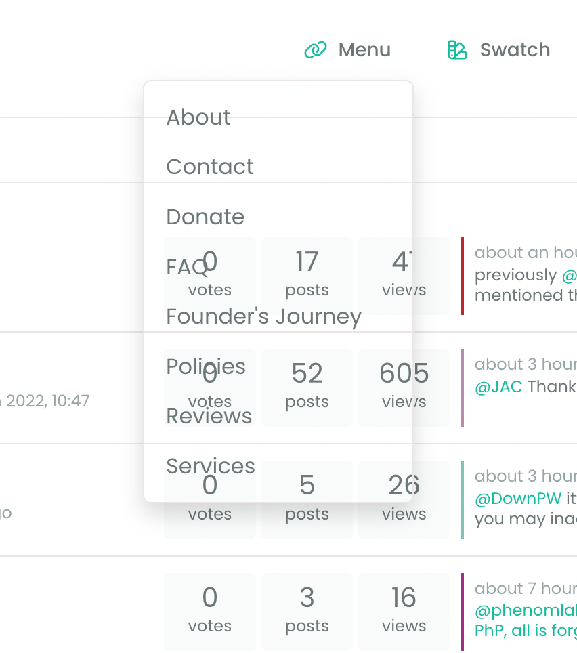The width and height of the screenshot is (577, 653).
Task: Click the 17 posts stat box
Action: pyautogui.click(x=307, y=275)
